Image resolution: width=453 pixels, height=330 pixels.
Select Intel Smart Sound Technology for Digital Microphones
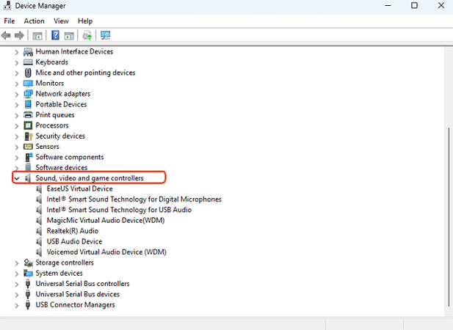[x=134, y=199]
